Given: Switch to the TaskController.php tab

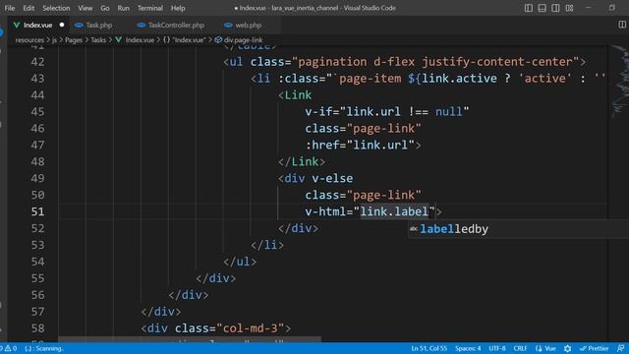Looking at the screenshot, I should coord(176,25).
